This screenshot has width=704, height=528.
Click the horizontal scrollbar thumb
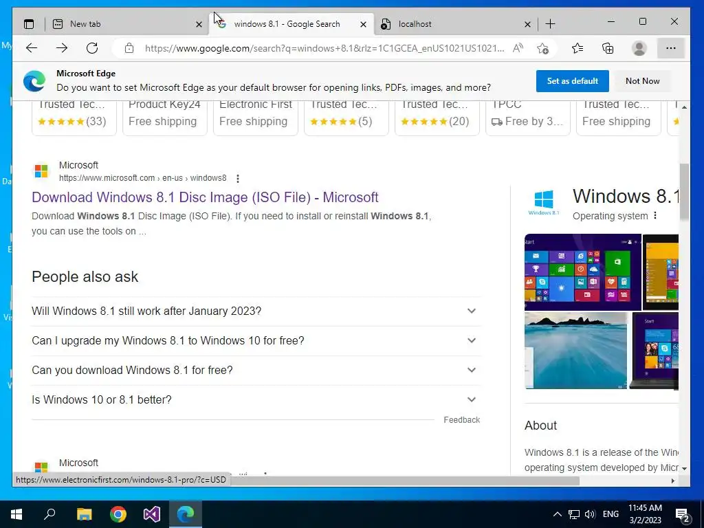404,481
